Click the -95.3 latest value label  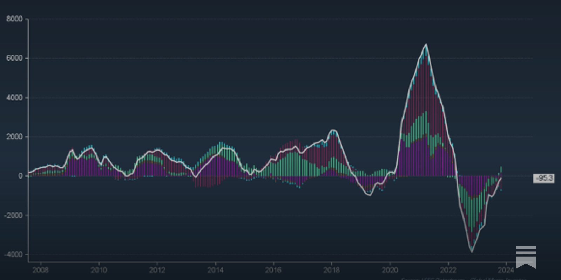[544, 178]
